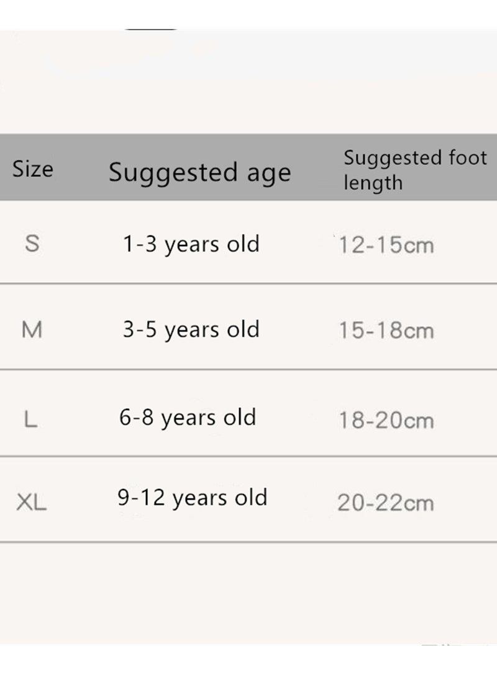This screenshot has height=678, width=497.
Task: Select the 20-22cm foot length
Action: pos(386,503)
